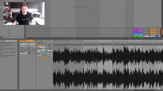Click the blue Master preview volume field
163x91 pixels.
click(157, 36)
